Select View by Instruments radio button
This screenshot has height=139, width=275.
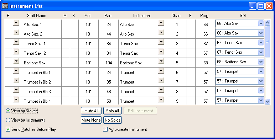tap(8, 120)
